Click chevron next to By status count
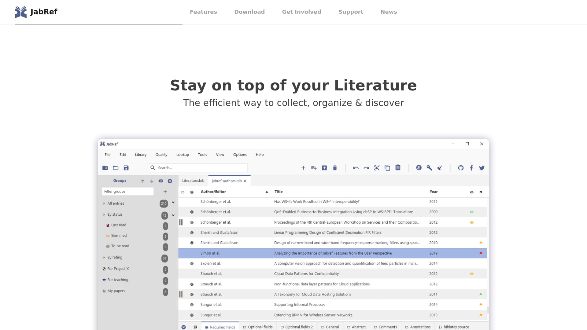 point(173,215)
